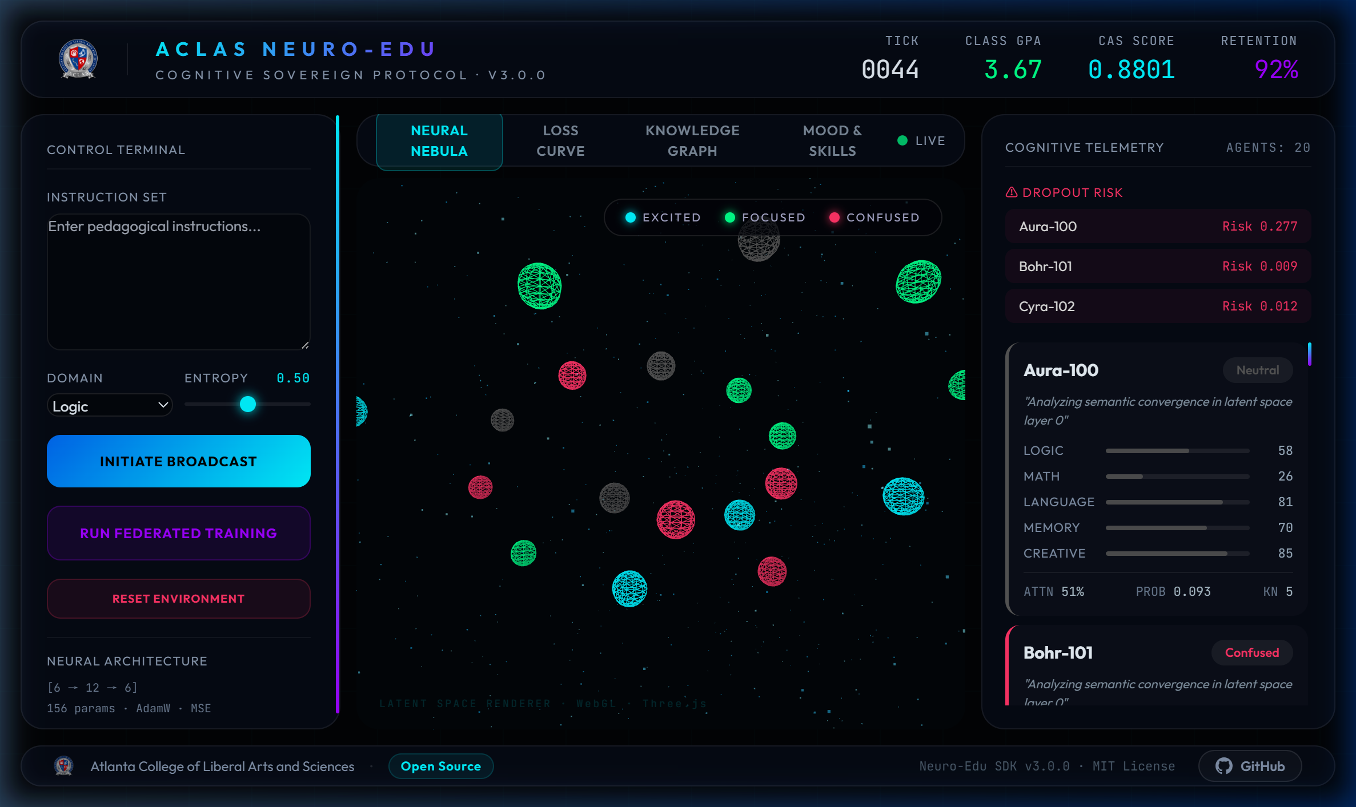The width and height of the screenshot is (1356, 807).
Task: Click the ACLAS crest logo in the header
Action: coord(78,59)
